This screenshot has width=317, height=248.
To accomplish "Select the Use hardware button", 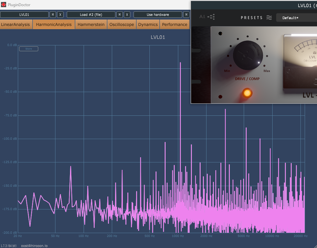I will [x=158, y=15].
